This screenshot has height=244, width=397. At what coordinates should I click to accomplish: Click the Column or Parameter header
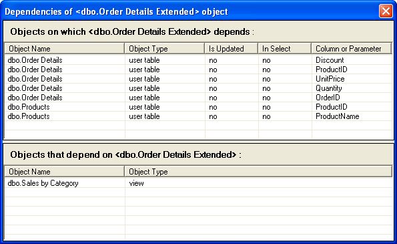click(x=352, y=48)
